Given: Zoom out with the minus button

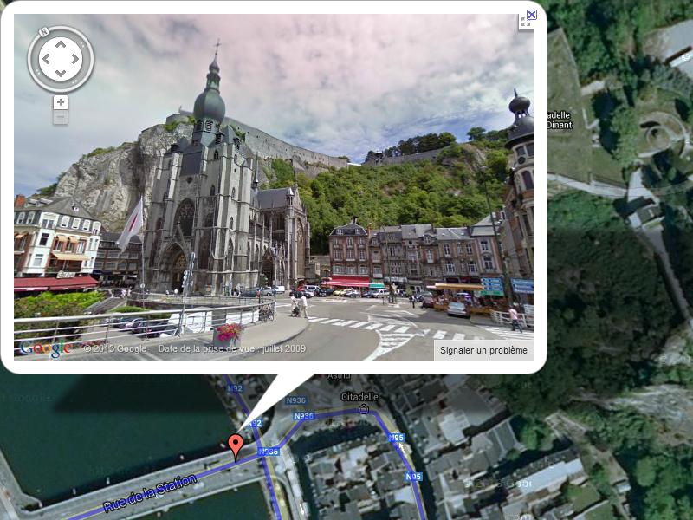Looking at the screenshot, I should [60, 117].
